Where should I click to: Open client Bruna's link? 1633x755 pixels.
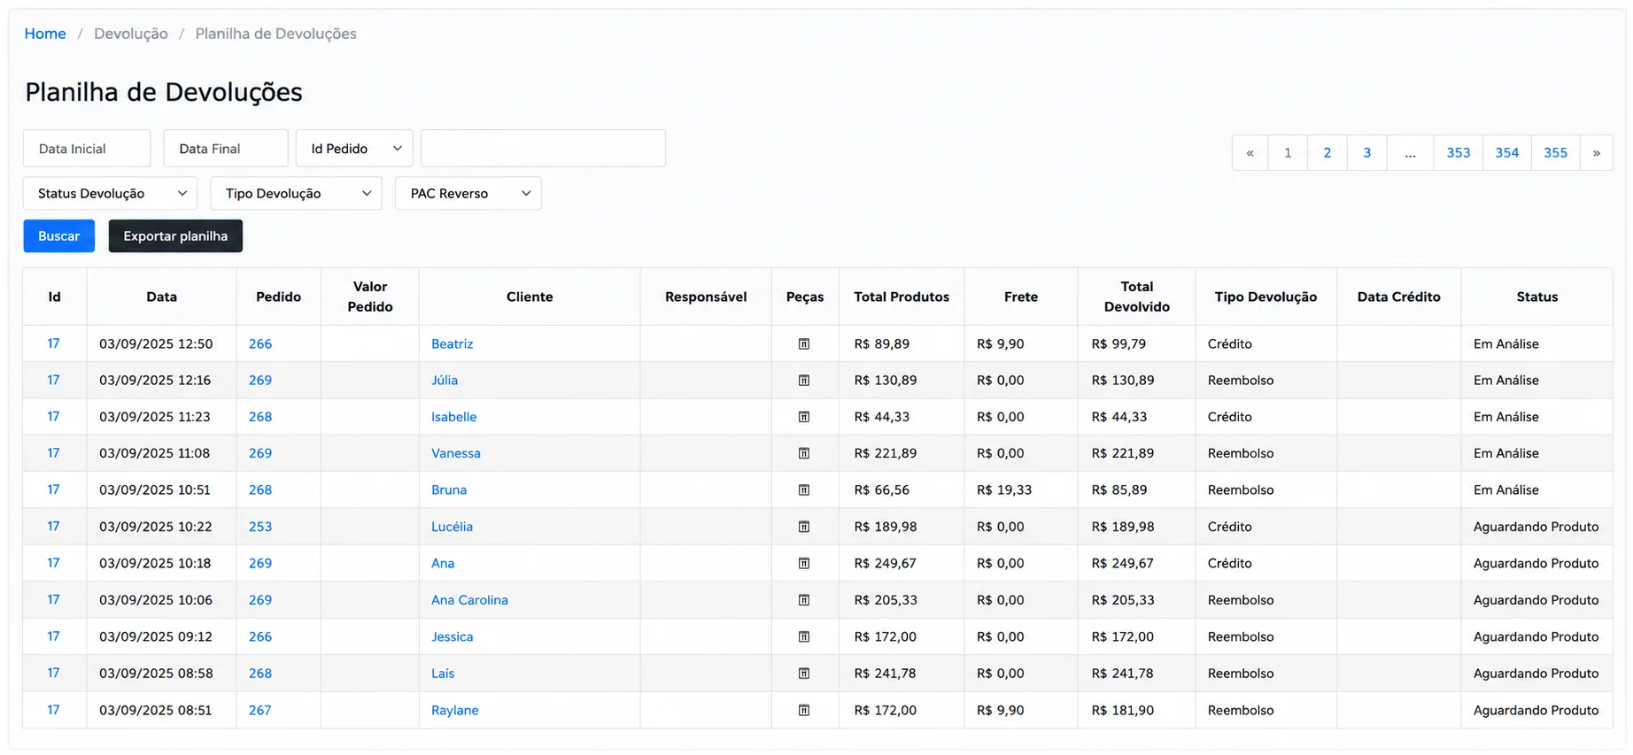click(x=449, y=489)
